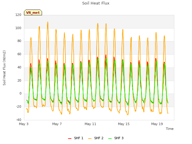Click the green SHF 3 legend swatch
192x144 pixels.
point(110,139)
